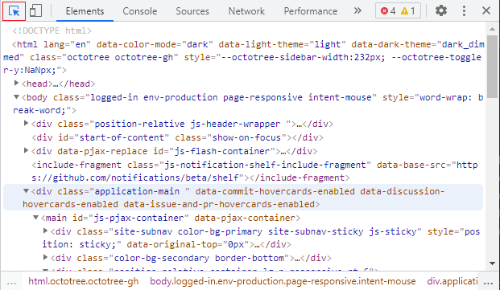Switch to the Console tab
The width and height of the screenshot is (500, 290).
point(139,11)
